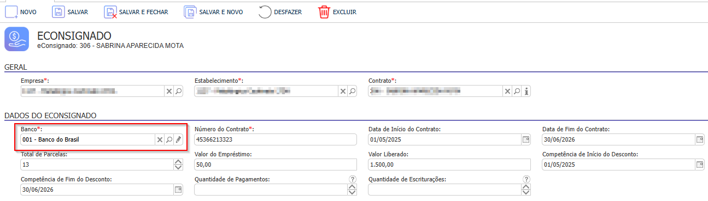Clear the Empresa field value
This screenshot has height=201, width=708.
[169, 92]
